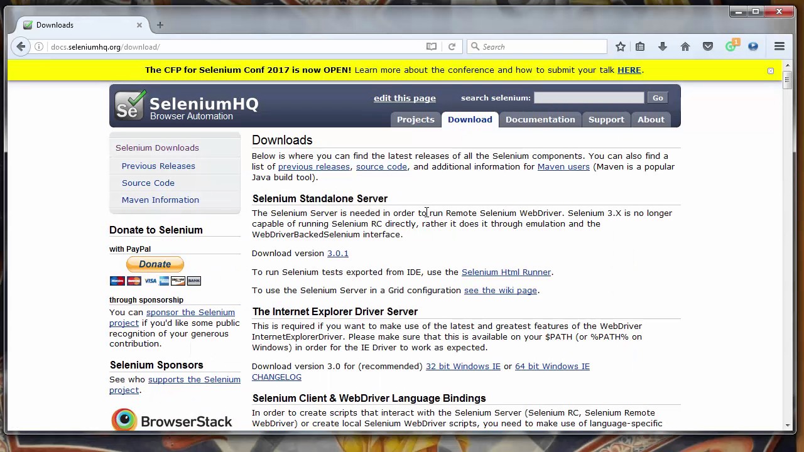804x452 pixels.
Task: Click the BrowserStack sponsor logo
Action: coord(171,420)
